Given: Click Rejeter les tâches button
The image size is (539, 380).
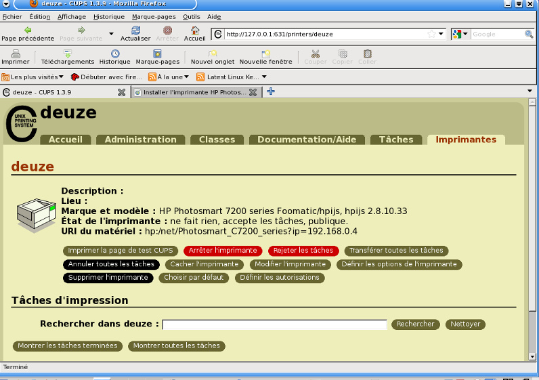Looking at the screenshot, I should 303,251.
